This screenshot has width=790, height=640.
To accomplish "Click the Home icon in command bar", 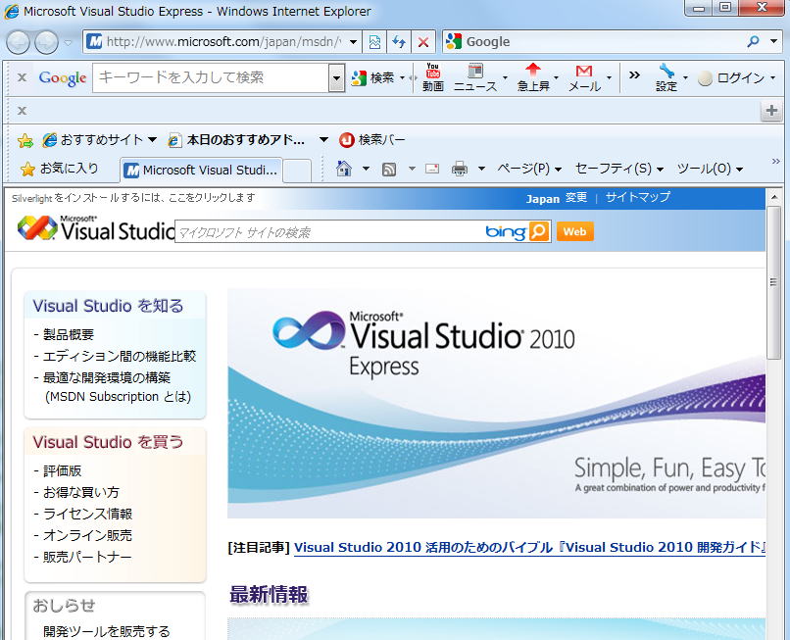I will (x=344, y=169).
